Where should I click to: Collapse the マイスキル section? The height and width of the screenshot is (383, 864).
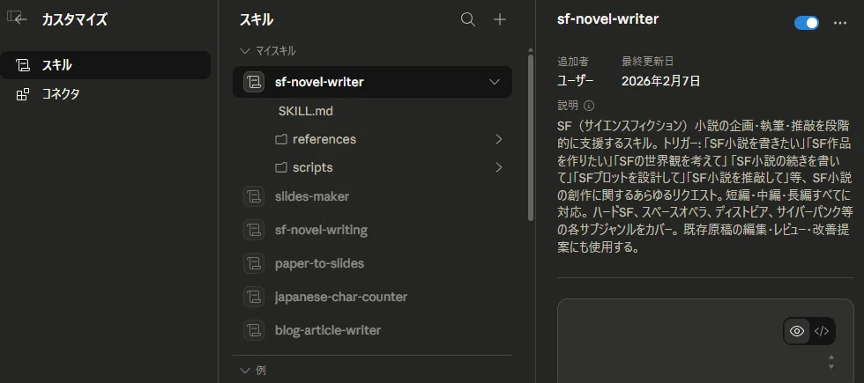click(x=245, y=51)
